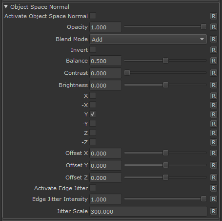Collapse the Object Space Normal section
Screen dimensions: 222x221
[x=6, y=7]
